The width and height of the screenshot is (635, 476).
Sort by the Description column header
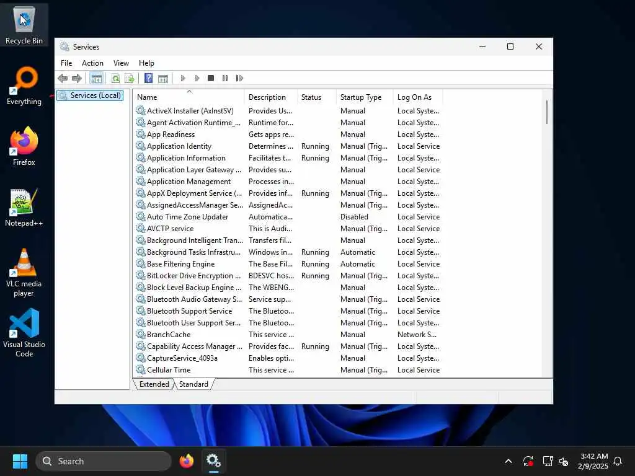click(270, 97)
